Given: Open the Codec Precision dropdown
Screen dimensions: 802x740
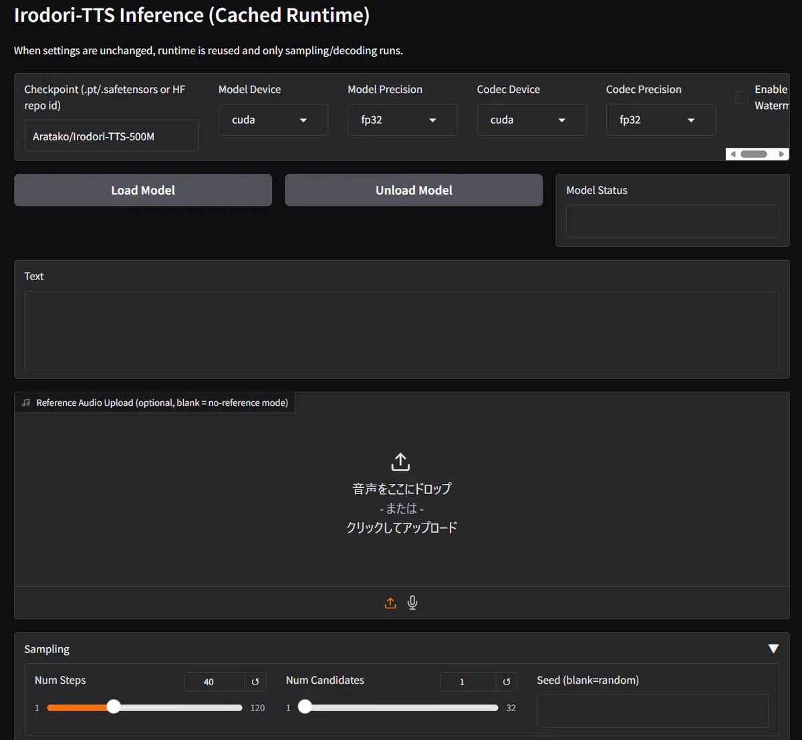Looking at the screenshot, I should coord(661,120).
